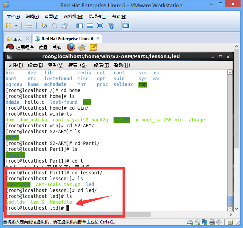This screenshot has height=228, width=243.
Task: Click VMware view vertical scrollbar thumb
Action: click(x=236, y=99)
